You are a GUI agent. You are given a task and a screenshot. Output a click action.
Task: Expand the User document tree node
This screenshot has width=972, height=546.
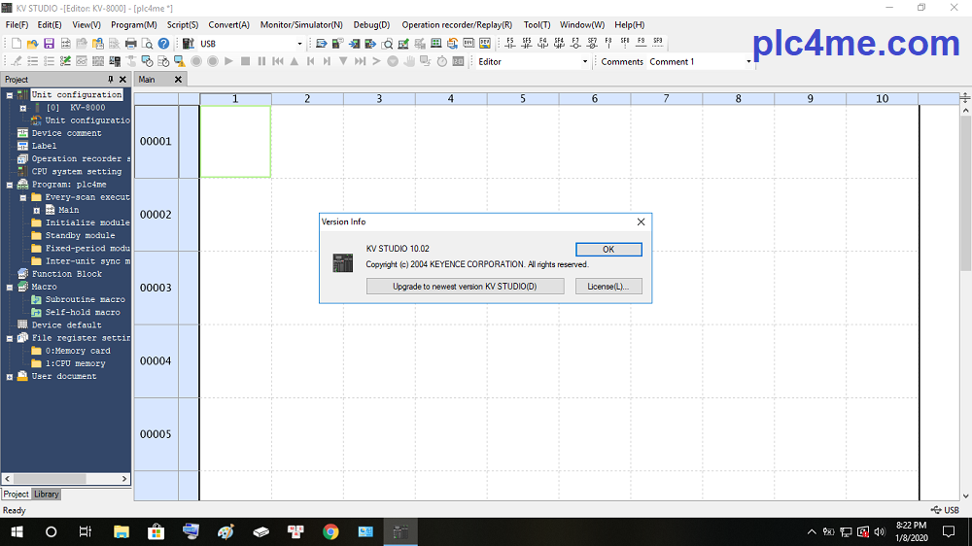[x=10, y=377]
